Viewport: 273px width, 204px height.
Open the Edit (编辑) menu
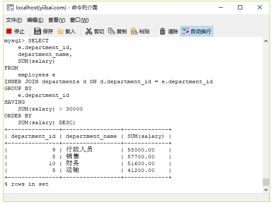[35, 20]
